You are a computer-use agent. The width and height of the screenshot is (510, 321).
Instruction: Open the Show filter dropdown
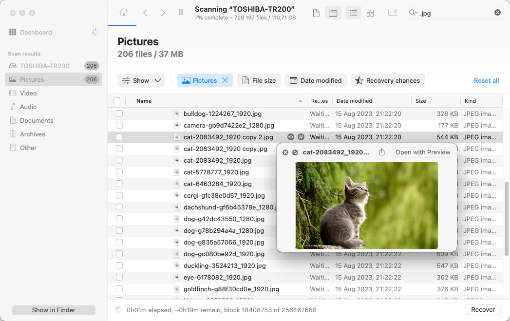point(141,80)
